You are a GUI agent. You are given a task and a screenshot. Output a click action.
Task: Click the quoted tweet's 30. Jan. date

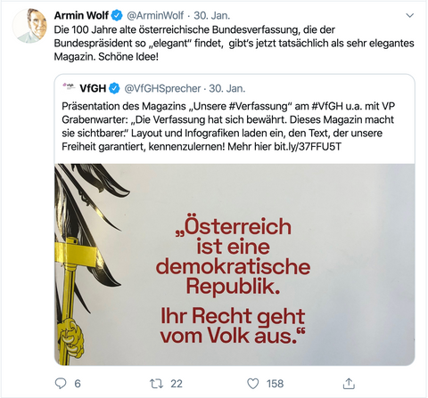tap(227, 88)
